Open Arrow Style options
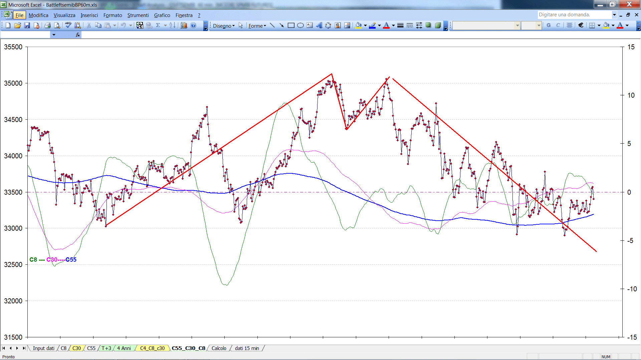The width and height of the screenshot is (641, 360). point(419,25)
